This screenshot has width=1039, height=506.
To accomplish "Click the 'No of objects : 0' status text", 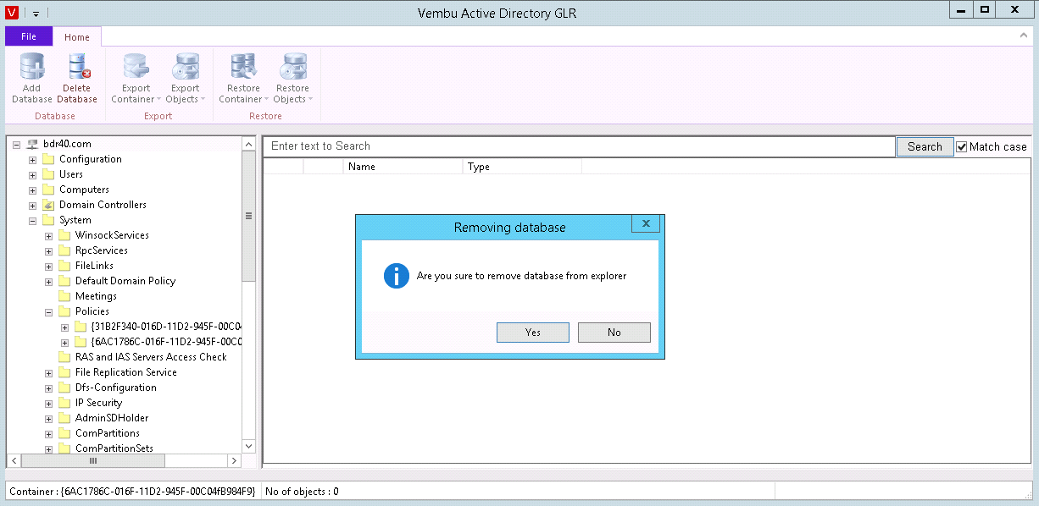I will pos(302,491).
